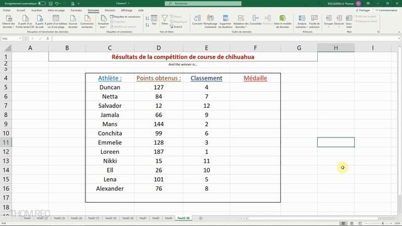Click the Trier sort dialog icon

[x=154, y=19]
